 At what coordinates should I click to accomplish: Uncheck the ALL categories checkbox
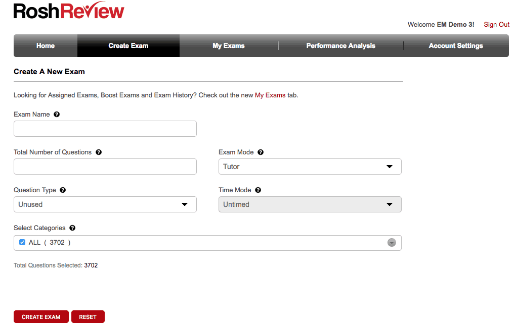[21, 242]
